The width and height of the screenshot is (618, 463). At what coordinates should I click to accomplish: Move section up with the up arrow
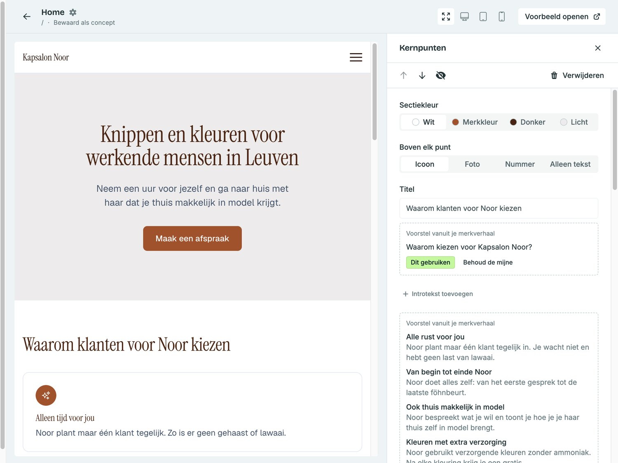tap(403, 75)
